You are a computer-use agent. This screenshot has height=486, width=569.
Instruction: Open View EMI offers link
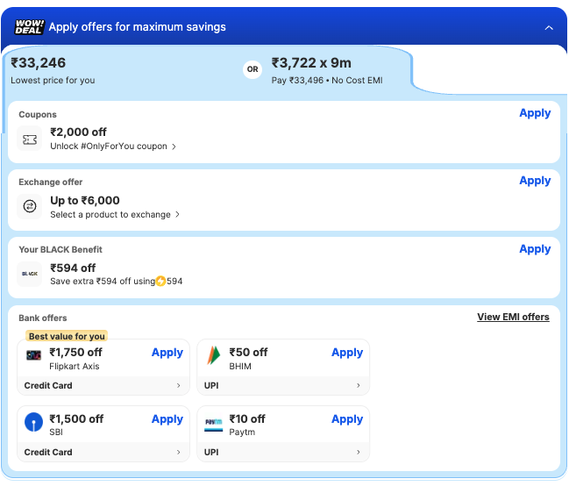513,317
